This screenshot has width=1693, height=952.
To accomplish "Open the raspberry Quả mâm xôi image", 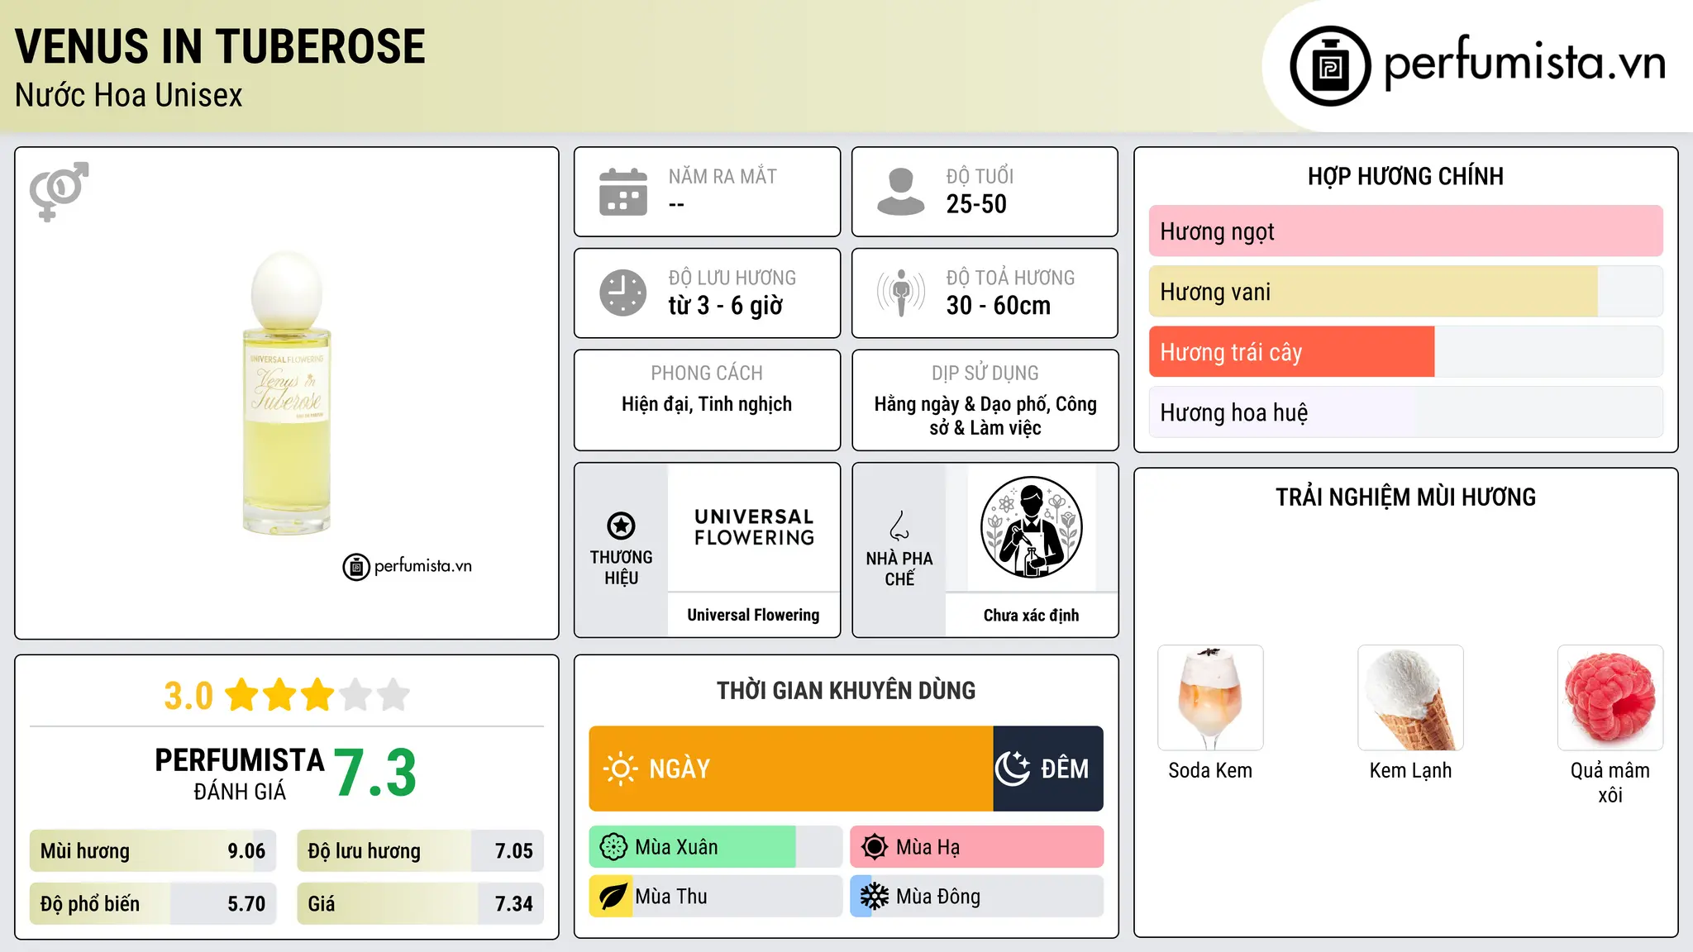I will pos(1610,697).
